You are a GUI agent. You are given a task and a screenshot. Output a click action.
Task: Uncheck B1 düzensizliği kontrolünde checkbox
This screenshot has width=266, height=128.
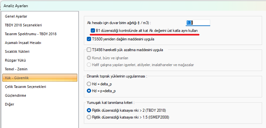tap(93, 31)
